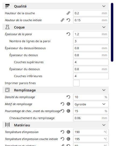Image resolution: width=116 pixels, height=146 pixels.
Task: Reset the Motif de remplissage setting
Action: point(63,104)
